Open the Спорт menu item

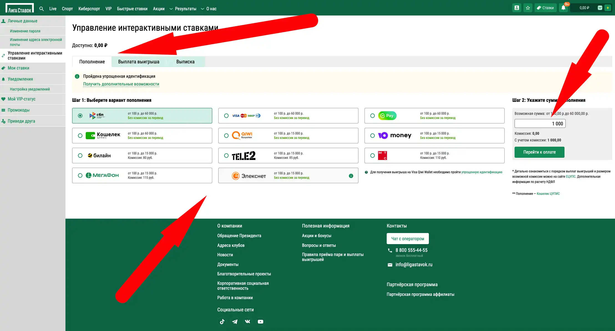point(67,9)
